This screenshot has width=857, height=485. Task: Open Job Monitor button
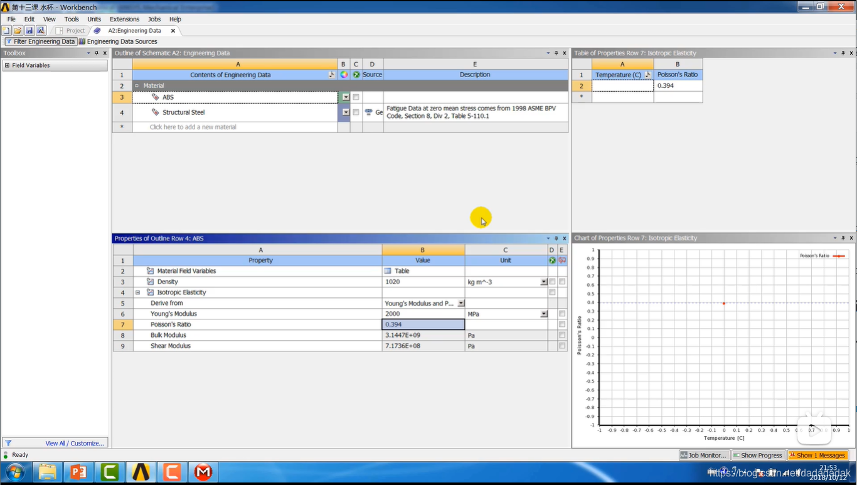tap(704, 456)
